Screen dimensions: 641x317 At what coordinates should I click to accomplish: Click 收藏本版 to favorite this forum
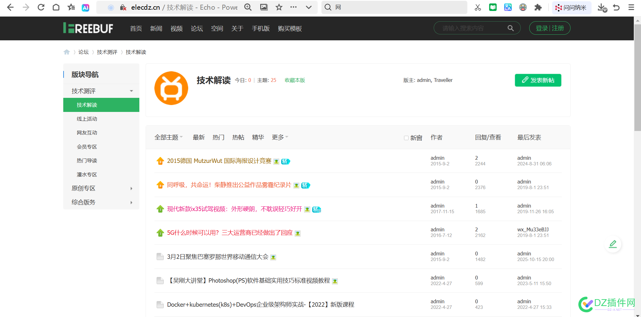[295, 80]
